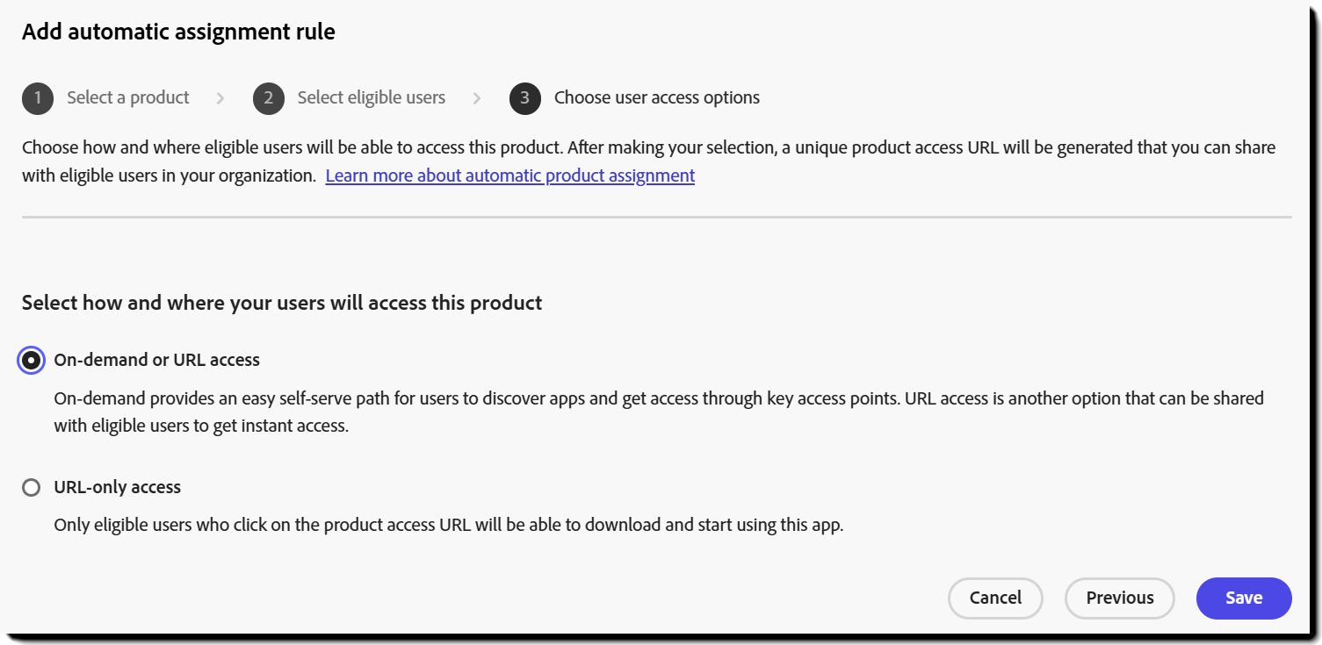The image size is (1322, 645).
Task: Select the On-demand or URL access radio button
Action: (31, 360)
